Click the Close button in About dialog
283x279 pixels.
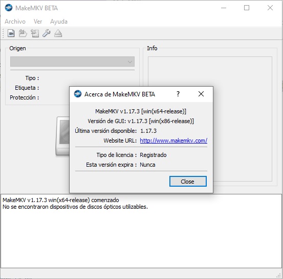[x=188, y=181]
